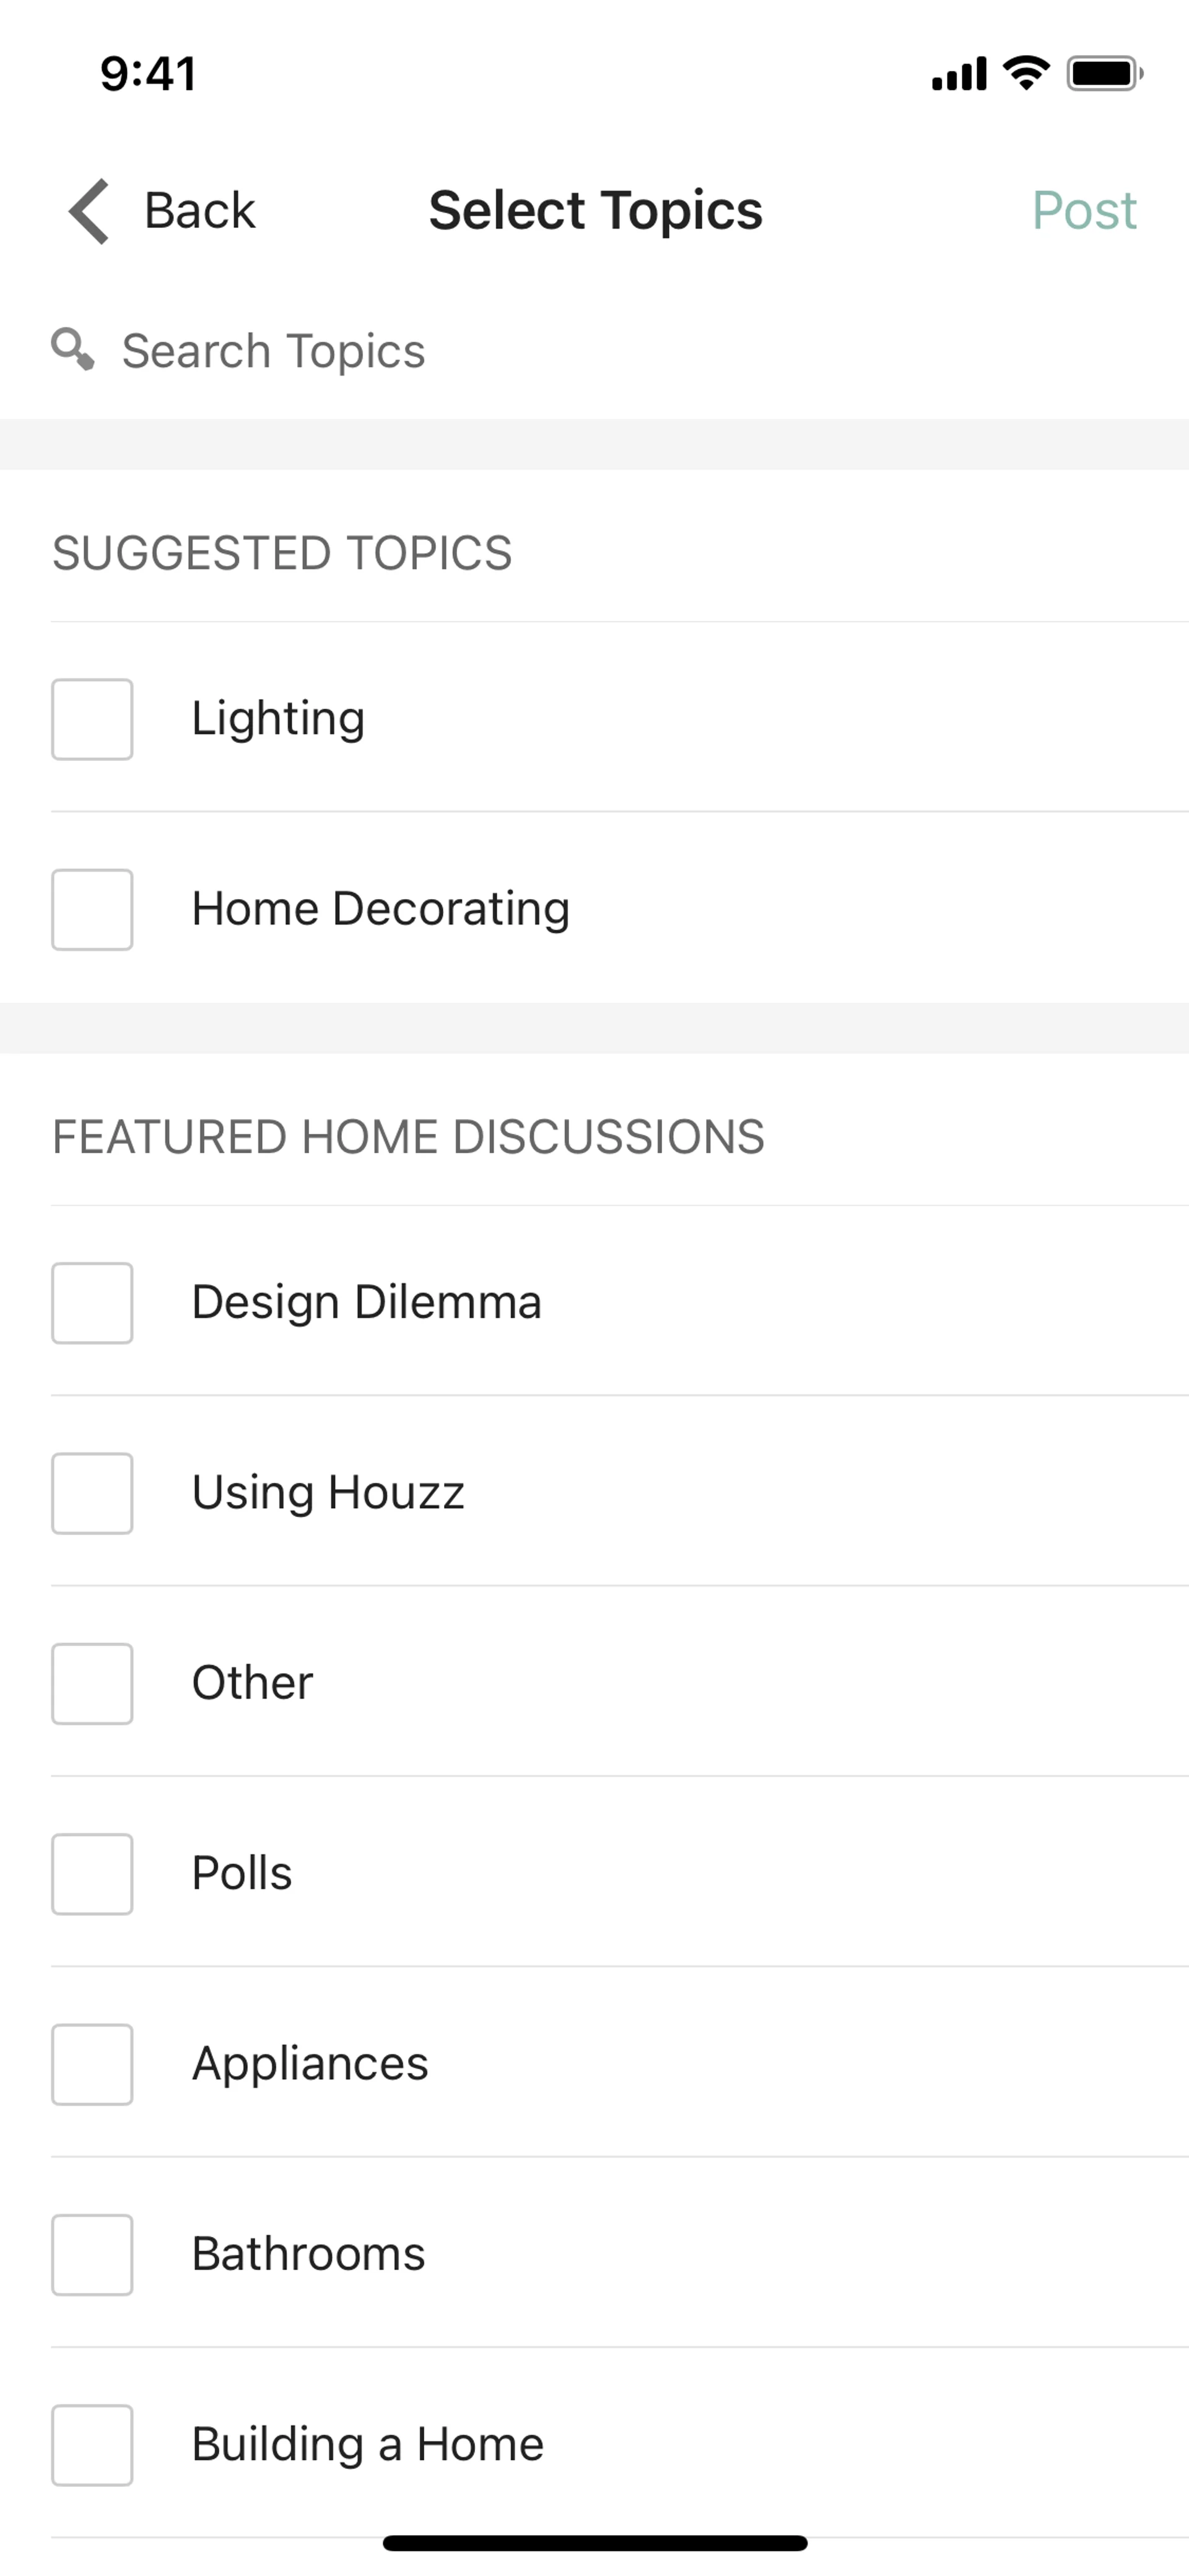
Task: Tap the back chevron arrow icon
Action: [x=89, y=211]
